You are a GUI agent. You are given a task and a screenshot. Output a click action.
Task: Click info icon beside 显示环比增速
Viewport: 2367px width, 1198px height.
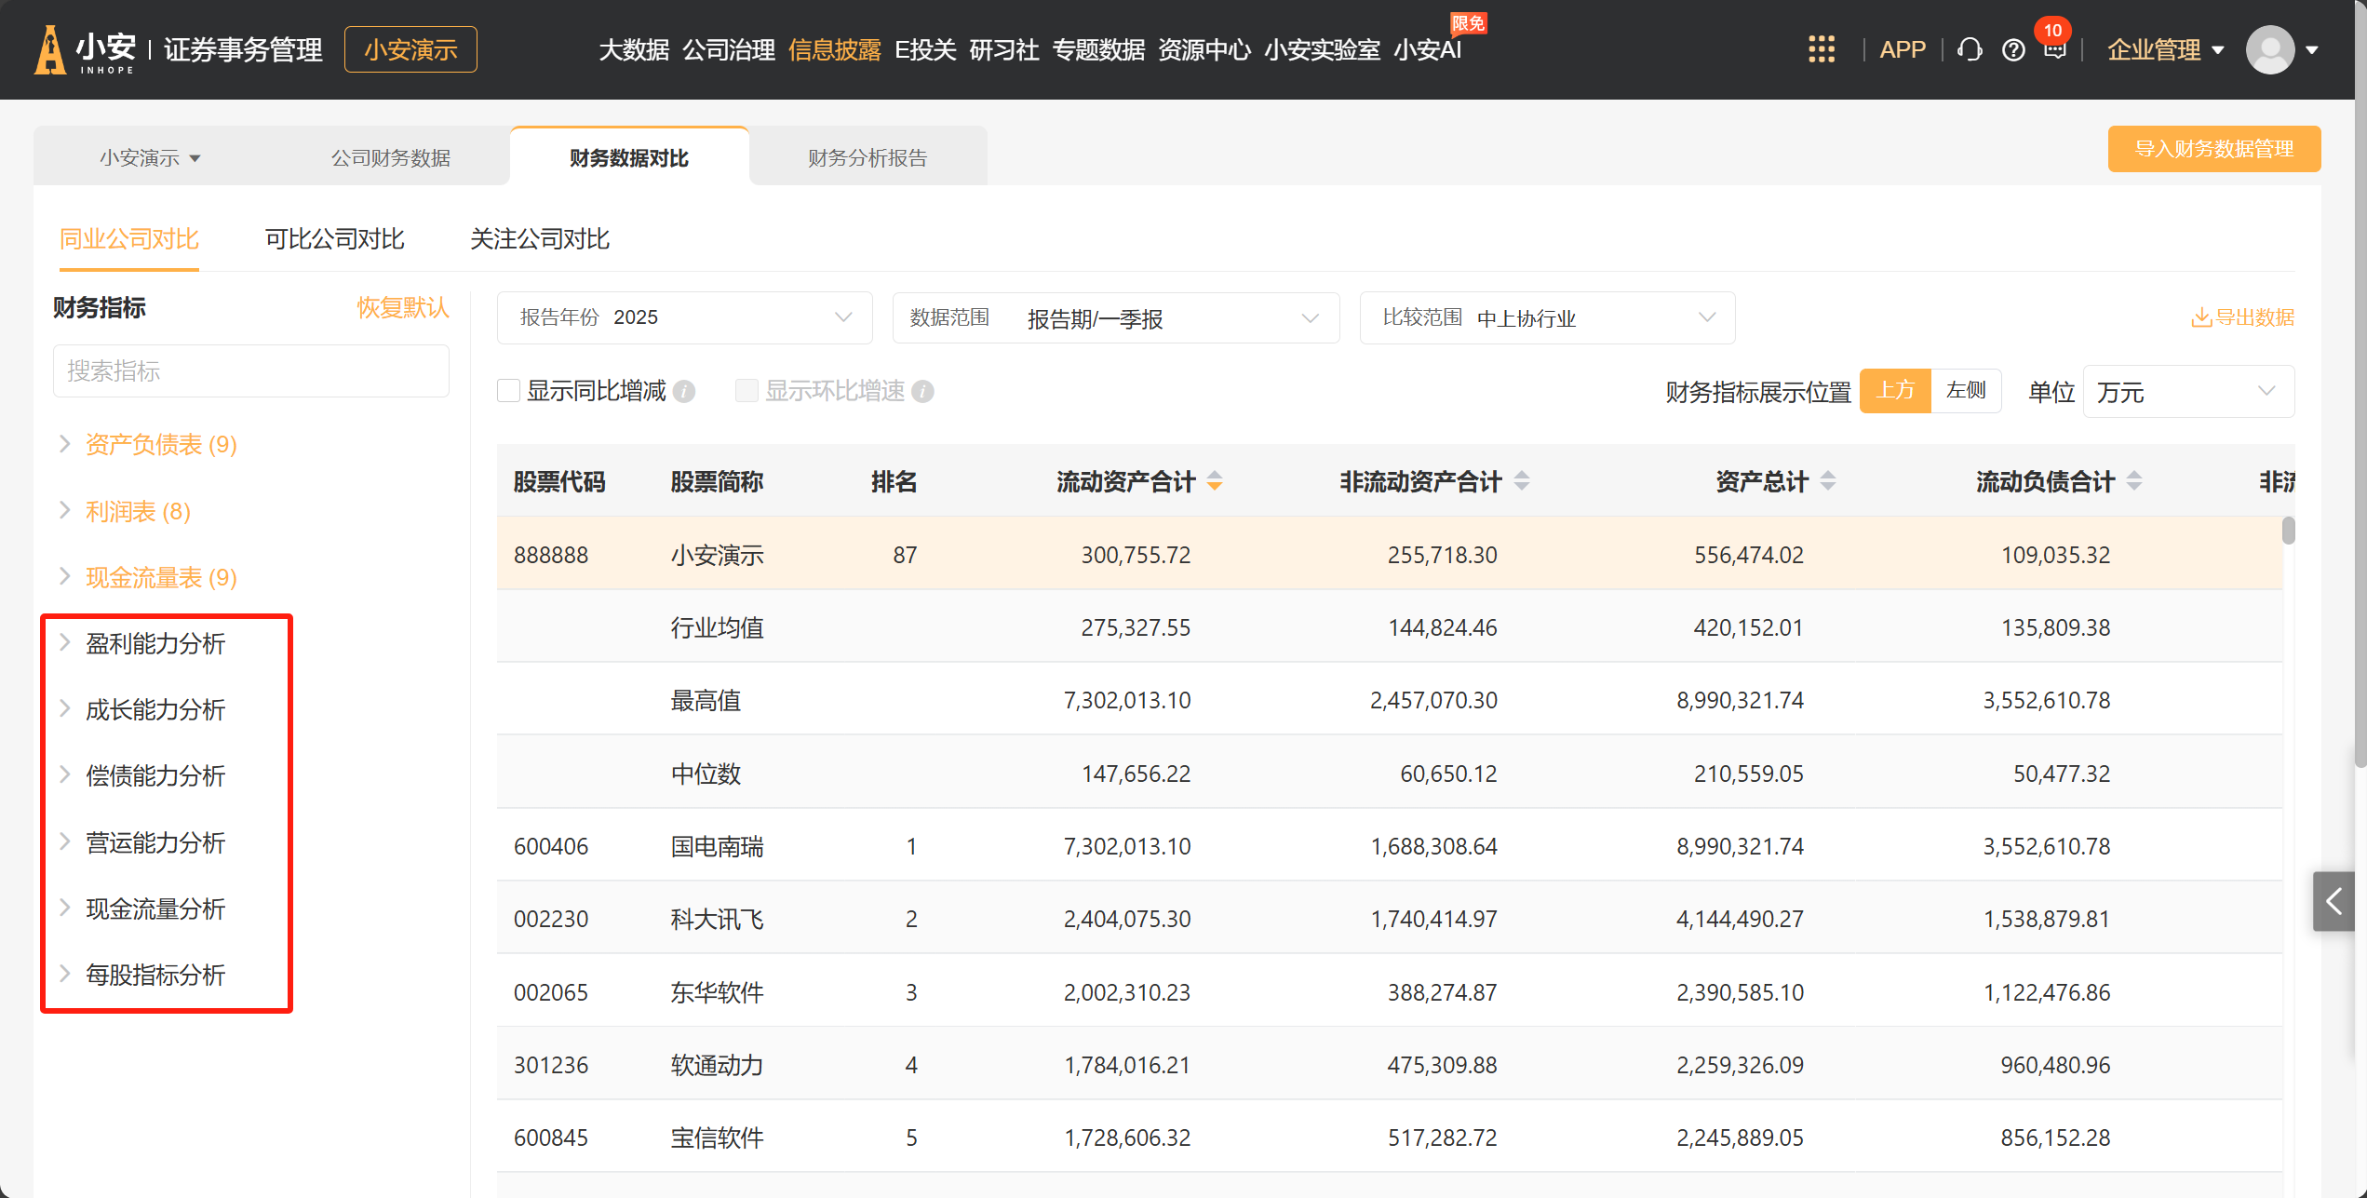pyautogui.click(x=922, y=392)
